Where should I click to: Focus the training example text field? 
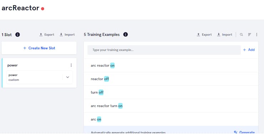(x=164, y=50)
